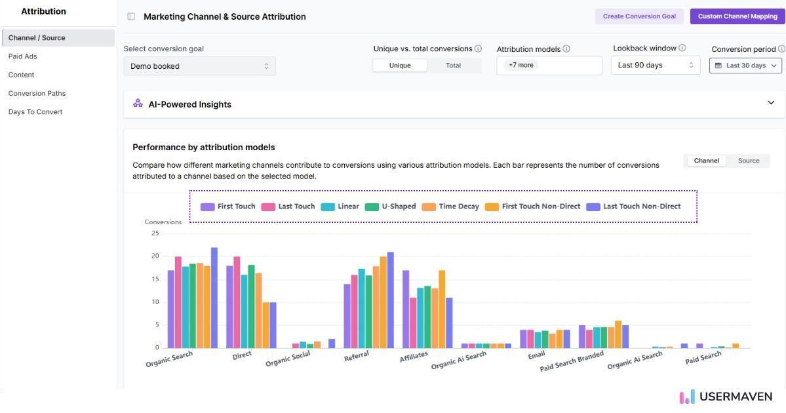Collapse the AI-Powered Insights section
The image size is (786, 413).
coord(771,102)
